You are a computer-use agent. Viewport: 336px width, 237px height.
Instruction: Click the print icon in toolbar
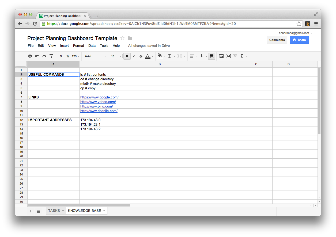pos(30,56)
